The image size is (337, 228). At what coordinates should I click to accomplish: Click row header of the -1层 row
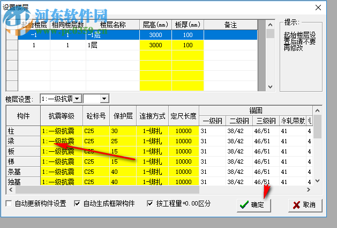(x=12, y=35)
